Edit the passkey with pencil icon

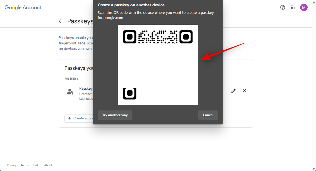(233, 91)
